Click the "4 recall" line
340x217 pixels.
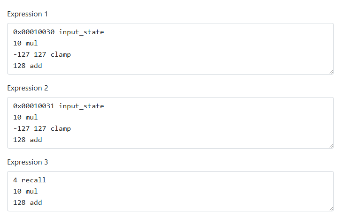(x=30, y=180)
